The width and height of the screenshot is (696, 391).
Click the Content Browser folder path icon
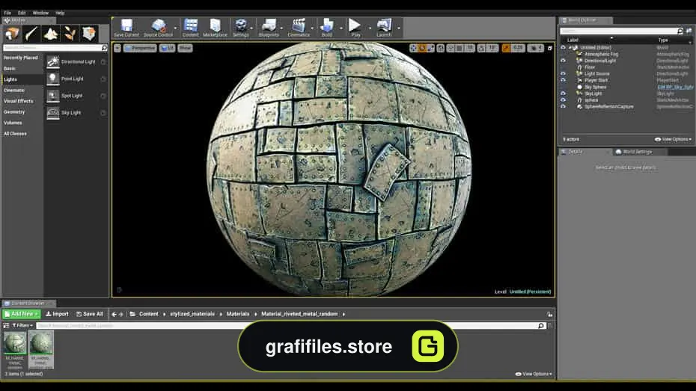pyautogui.click(x=132, y=314)
